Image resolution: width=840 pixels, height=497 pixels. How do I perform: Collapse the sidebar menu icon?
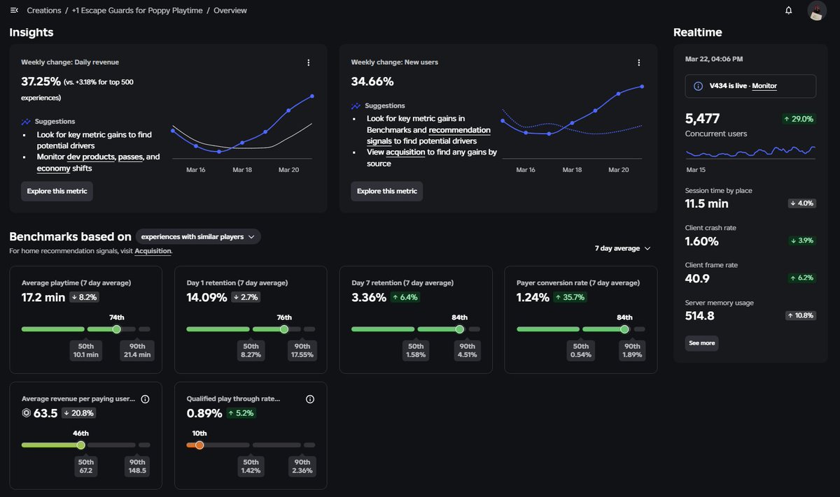[14, 10]
